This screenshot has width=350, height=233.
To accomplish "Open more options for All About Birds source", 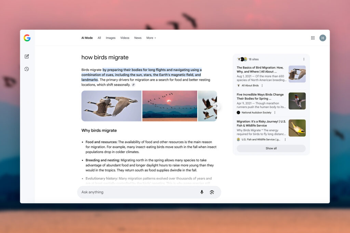I will (262, 85).
